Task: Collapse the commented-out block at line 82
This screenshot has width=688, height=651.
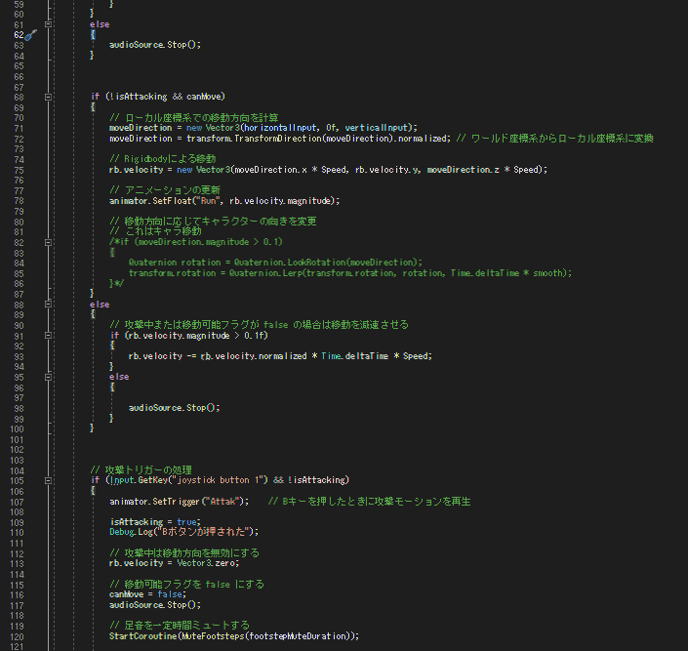Action: [x=47, y=241]
